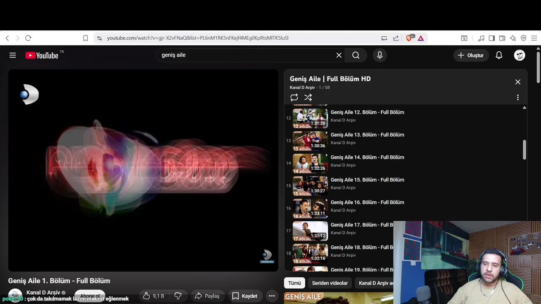Image resolution: width=541 pixels, height=304 pixels.
Task: Click thumbnail of episode 12
Action: pyautogui.click(x=310, y=118)
